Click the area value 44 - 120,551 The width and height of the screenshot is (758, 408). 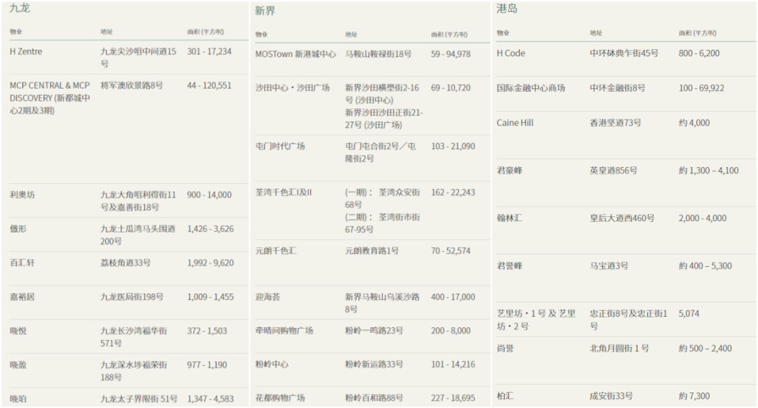pyautogui.click(x=209, y=86)
